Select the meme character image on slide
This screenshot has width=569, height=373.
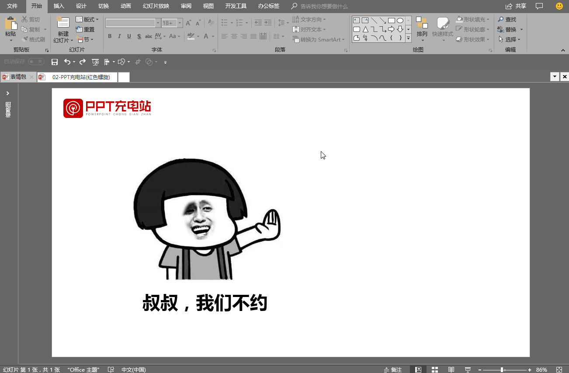pos(207,219)
